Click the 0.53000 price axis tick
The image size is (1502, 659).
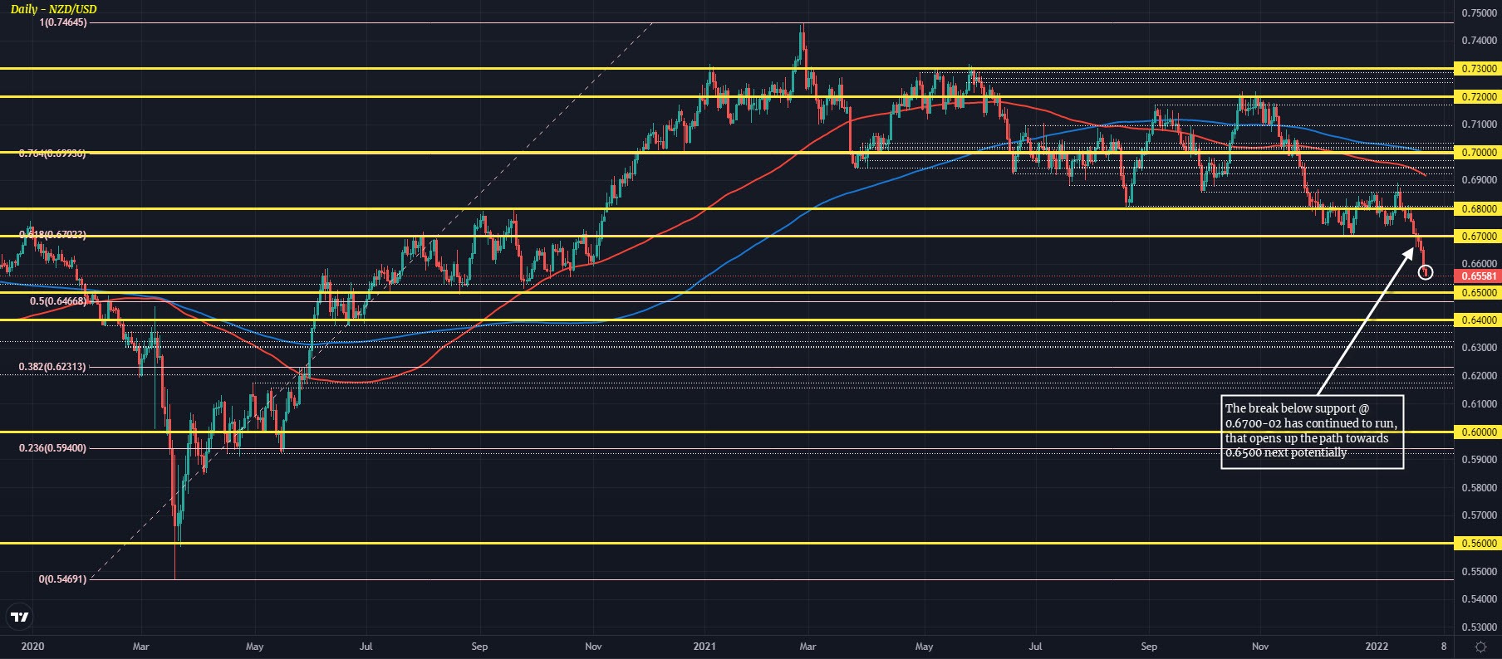pos(1479,627)
